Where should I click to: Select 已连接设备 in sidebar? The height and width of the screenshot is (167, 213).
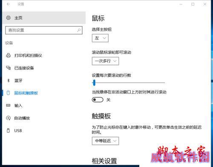click(x=44, y=68)
